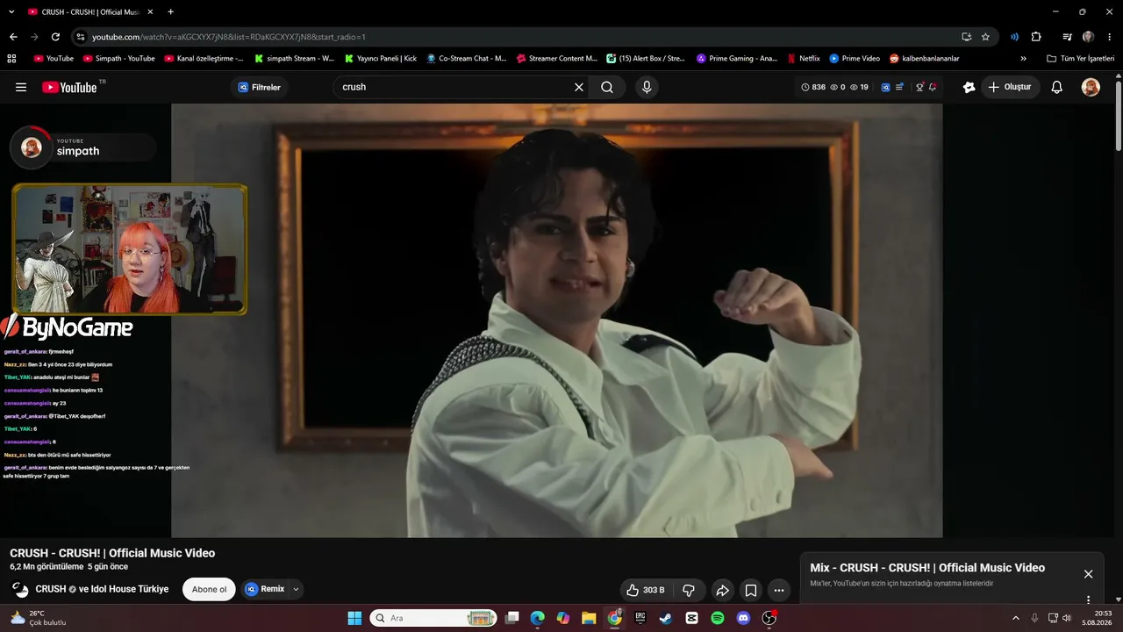Bookmark this page with the star
1123x632 pixels.
(985, 37)
